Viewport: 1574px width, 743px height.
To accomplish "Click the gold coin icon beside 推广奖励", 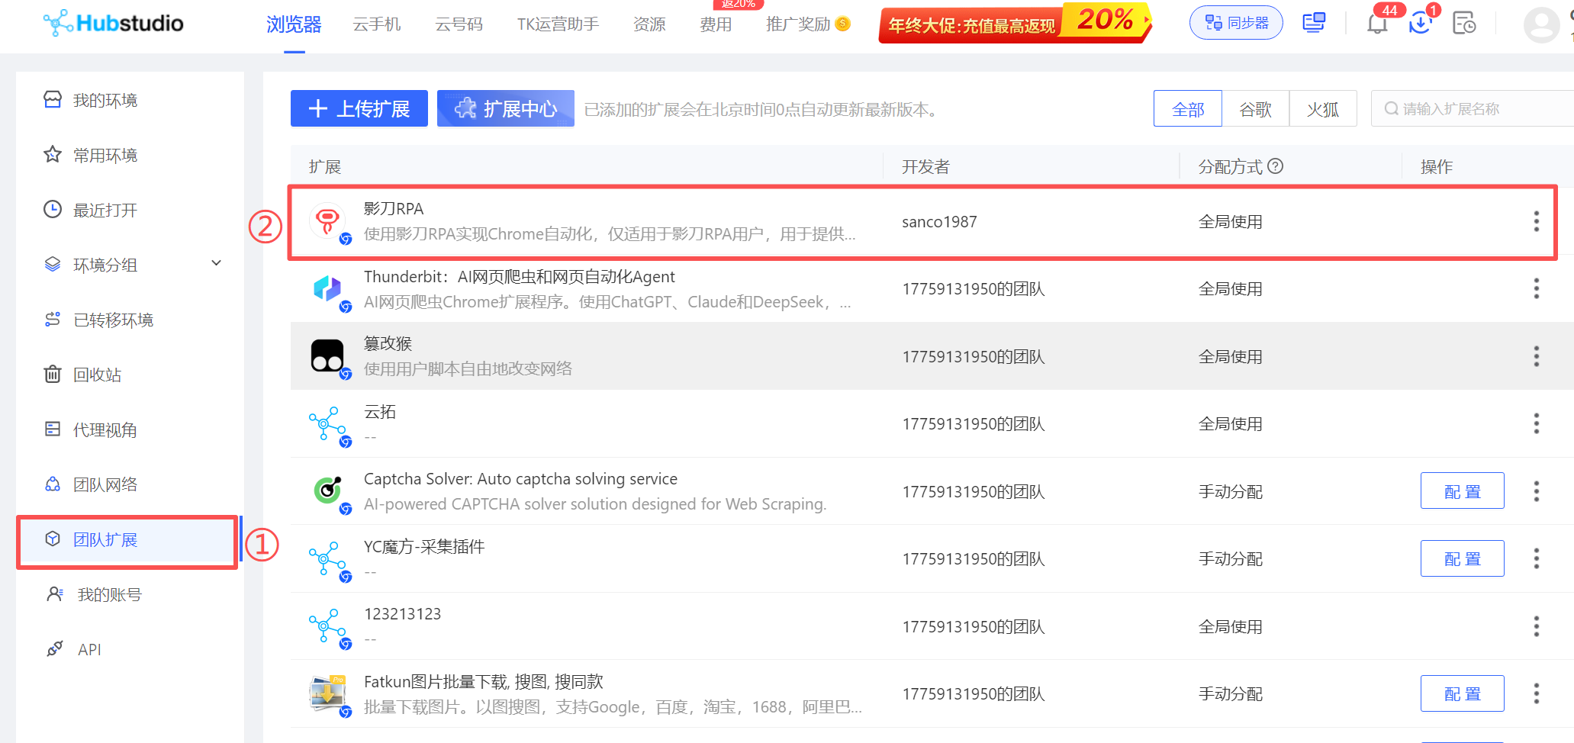I will (842, 24).
